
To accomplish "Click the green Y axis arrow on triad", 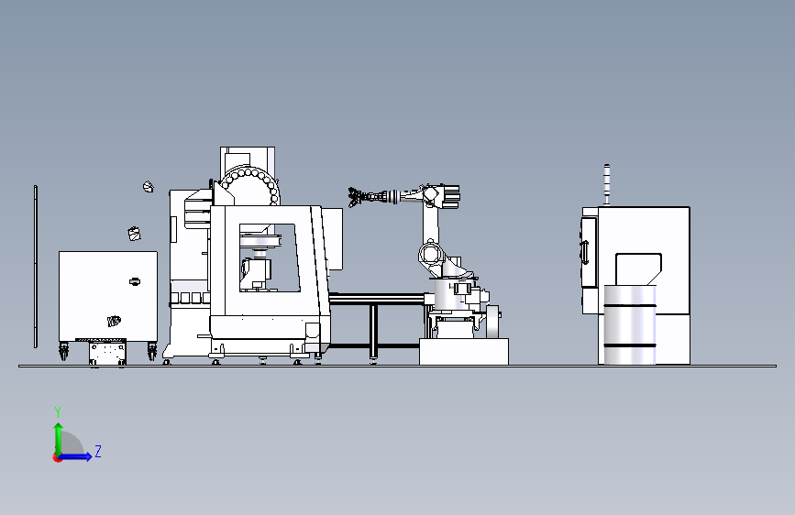I will (59, 438).
